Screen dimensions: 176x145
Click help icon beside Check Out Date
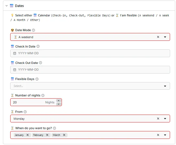(40, 63)
